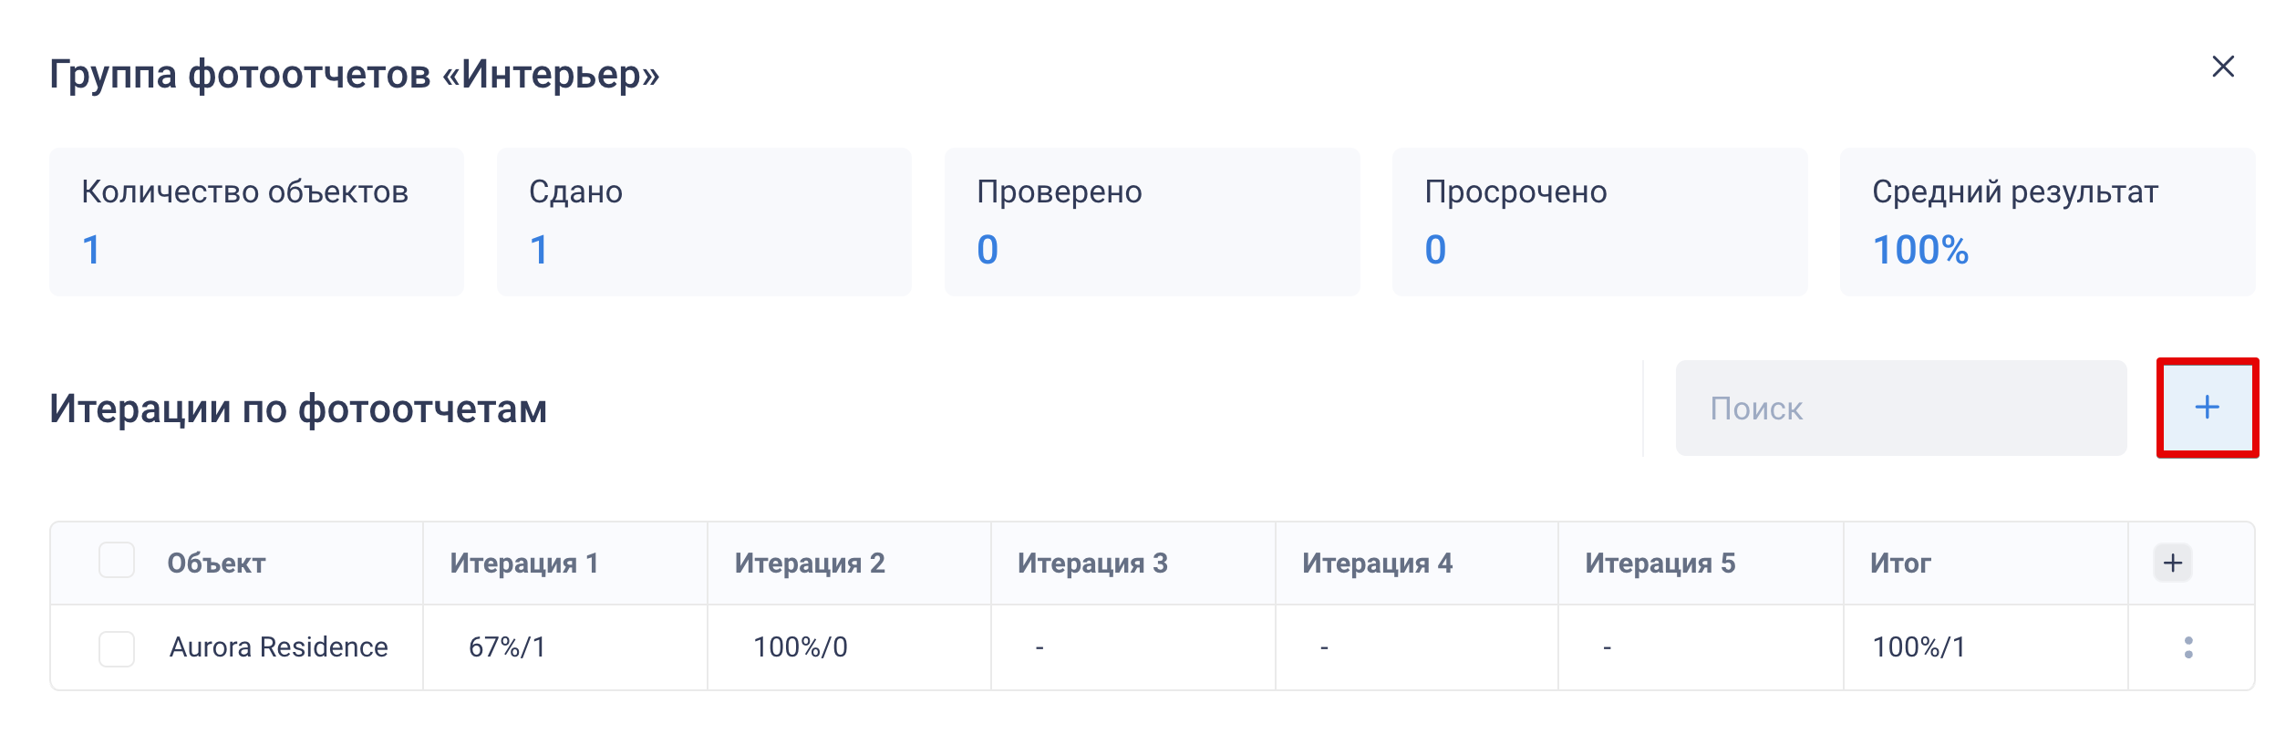Click the Итерация 3 column header
The width and height of the screenshot is (2296, 755).
1092,564
